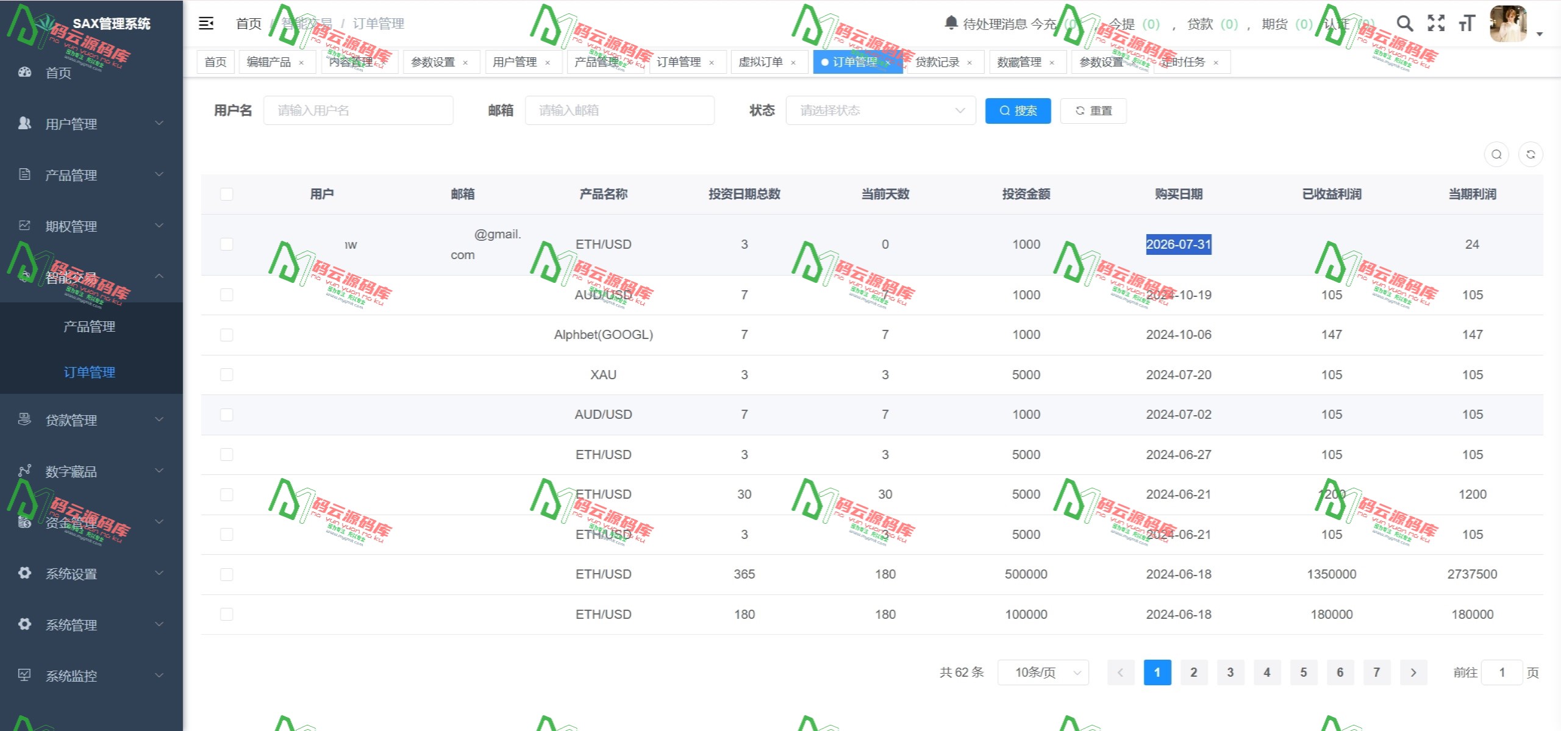Expand 用户管理 sidebar menu
Viewport: 1561px width, 731px height.
91,124
